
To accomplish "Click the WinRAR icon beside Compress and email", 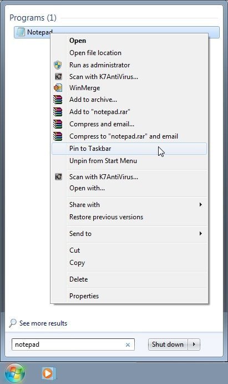I will point(58,124).
